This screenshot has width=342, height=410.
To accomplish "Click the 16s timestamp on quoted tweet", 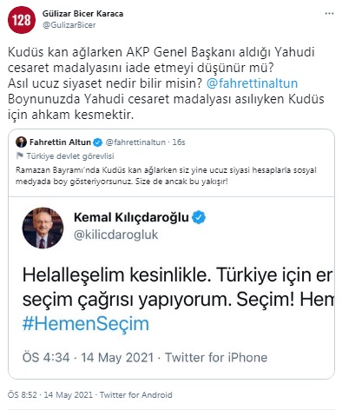I will point(179,142).
